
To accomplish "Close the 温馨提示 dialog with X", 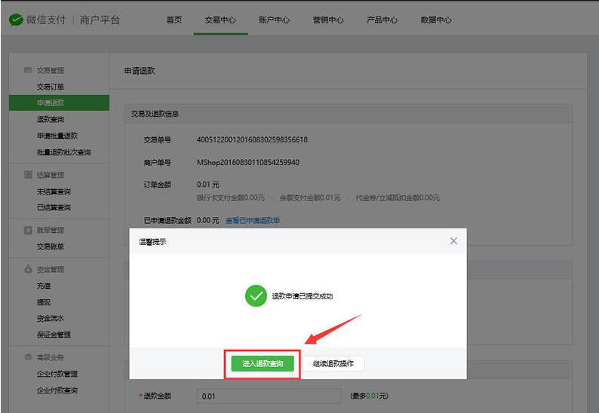I will point(453,241).
